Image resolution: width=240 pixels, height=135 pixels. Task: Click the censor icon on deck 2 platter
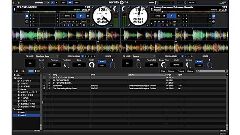pos(129,25)
